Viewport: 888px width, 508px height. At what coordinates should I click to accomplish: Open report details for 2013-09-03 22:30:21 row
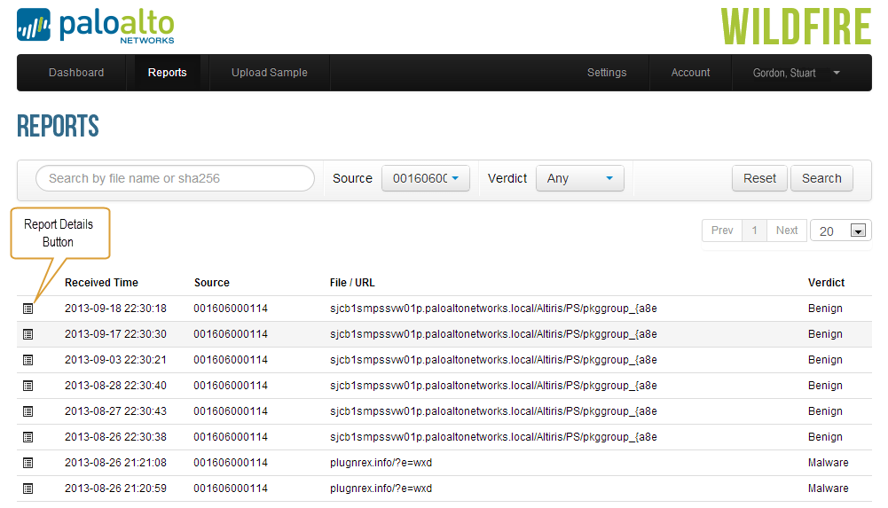point(28,360)
